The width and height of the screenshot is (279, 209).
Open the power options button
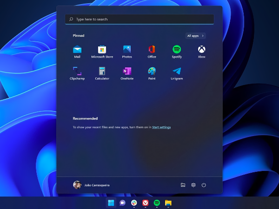(204, 185)
